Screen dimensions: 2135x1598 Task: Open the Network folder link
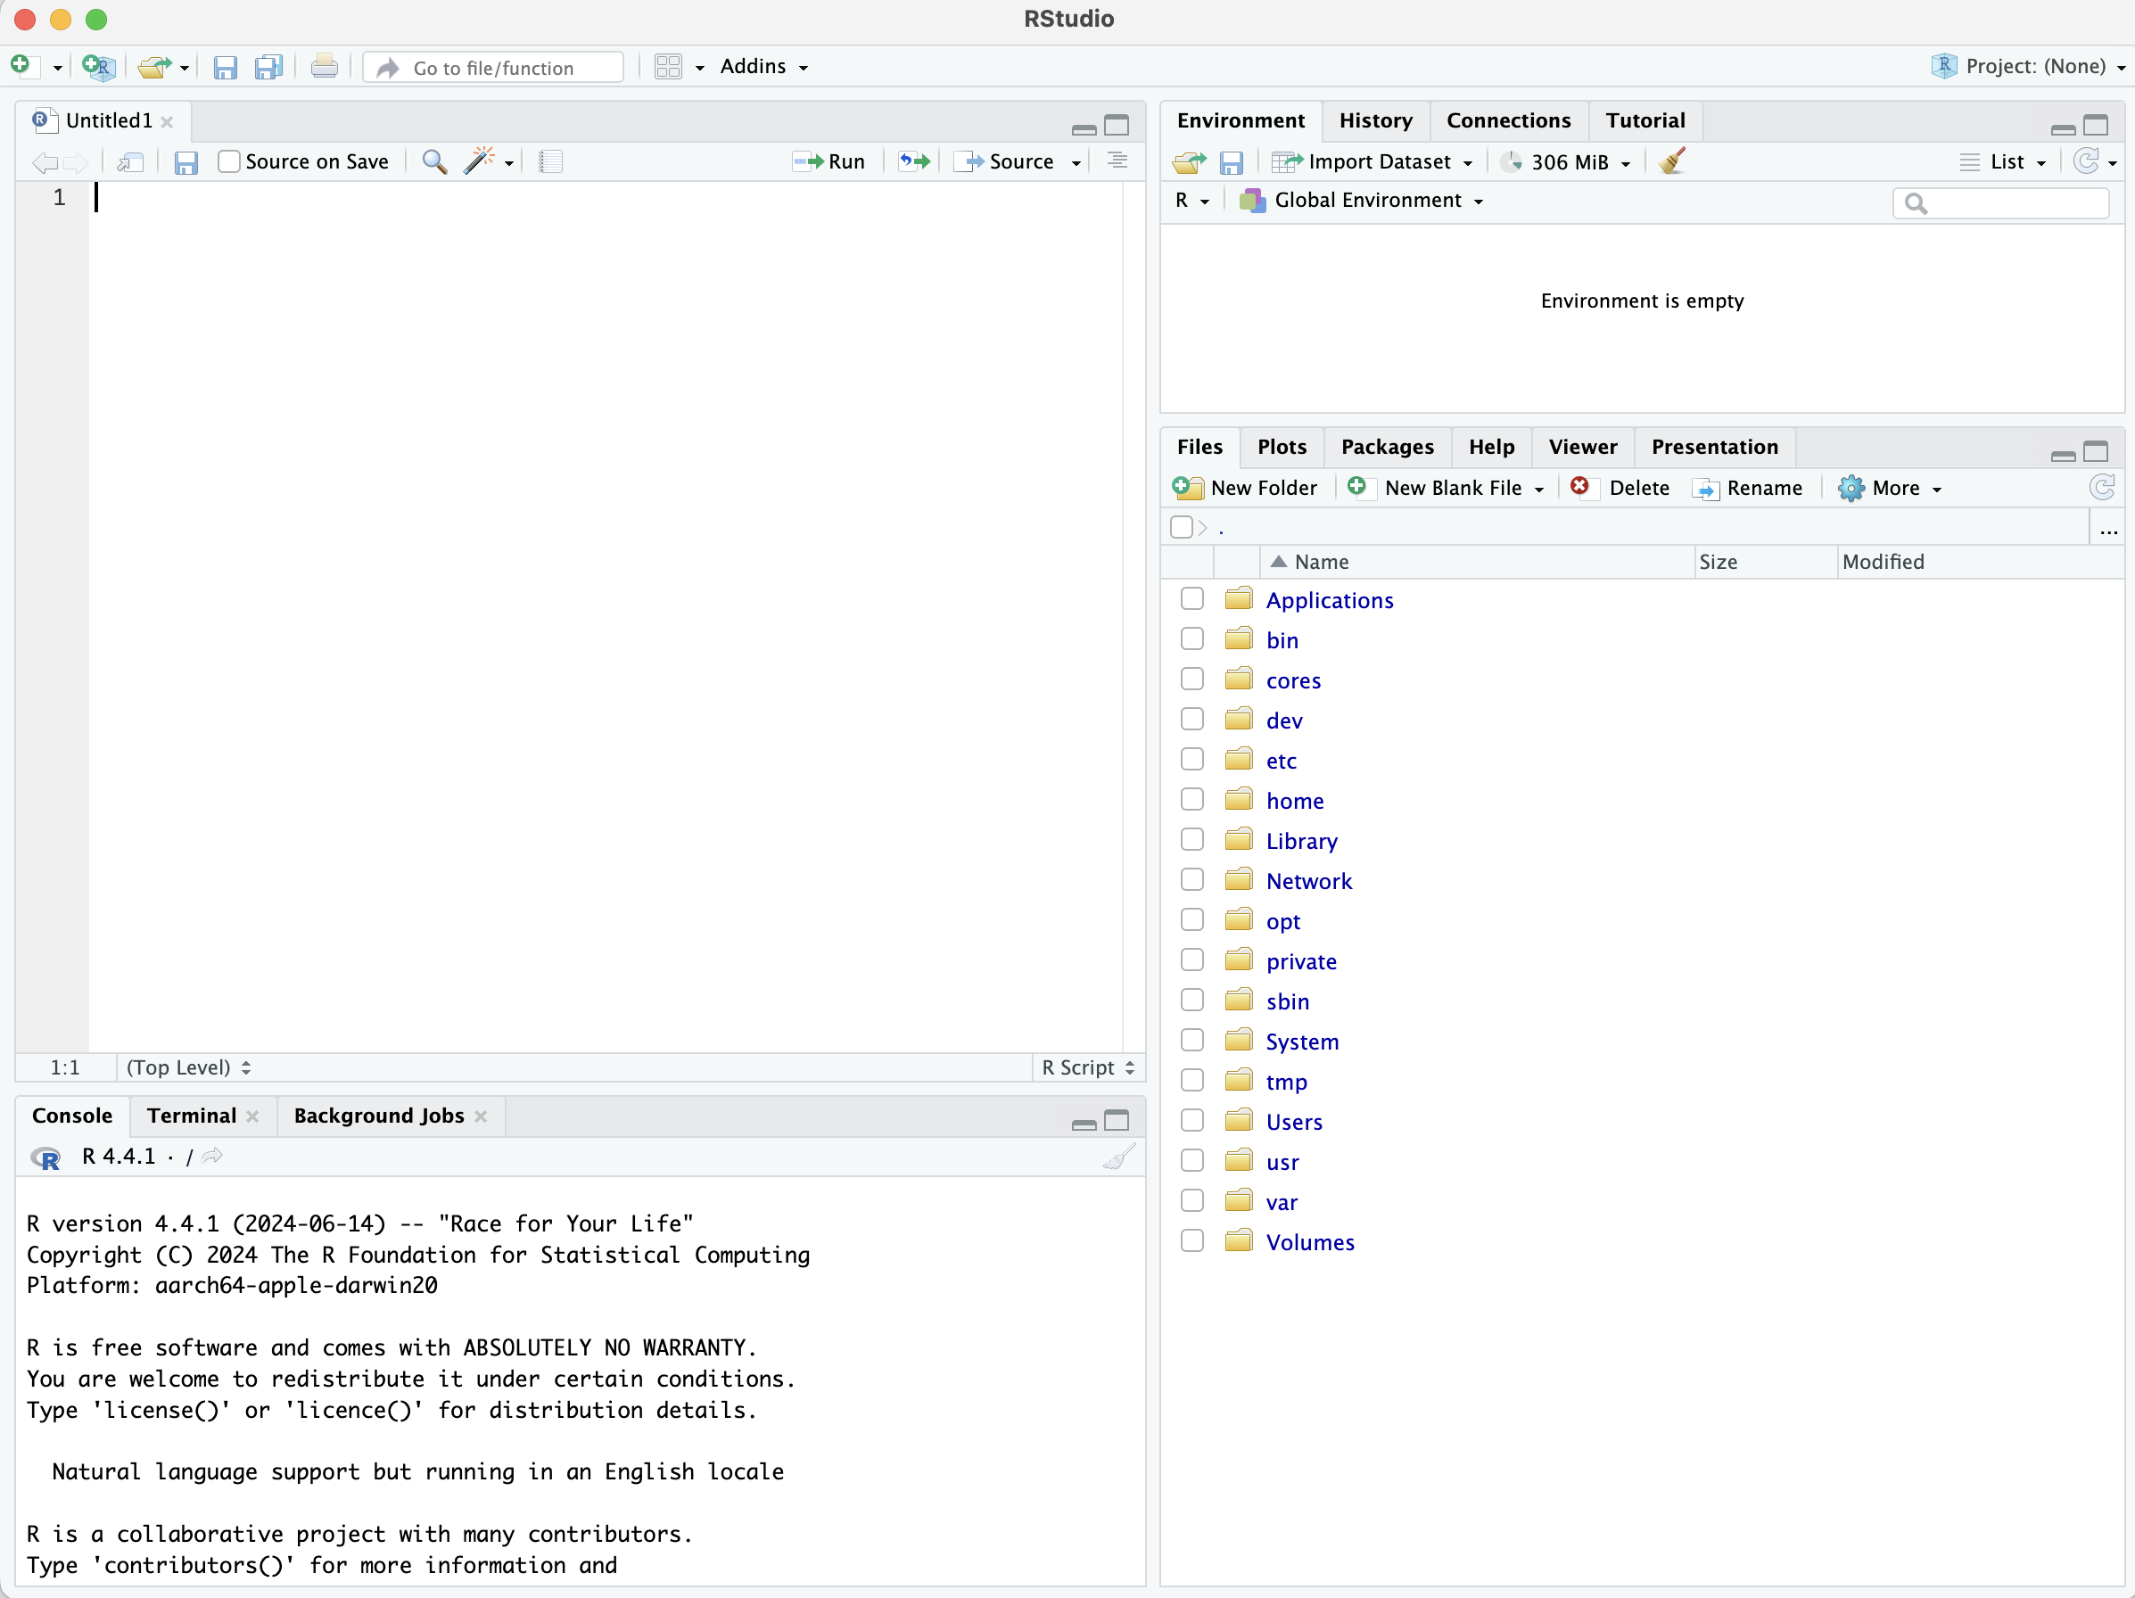tap(1309, 881)
